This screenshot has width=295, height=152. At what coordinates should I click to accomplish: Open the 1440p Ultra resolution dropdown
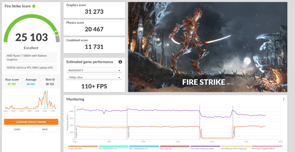94,77
